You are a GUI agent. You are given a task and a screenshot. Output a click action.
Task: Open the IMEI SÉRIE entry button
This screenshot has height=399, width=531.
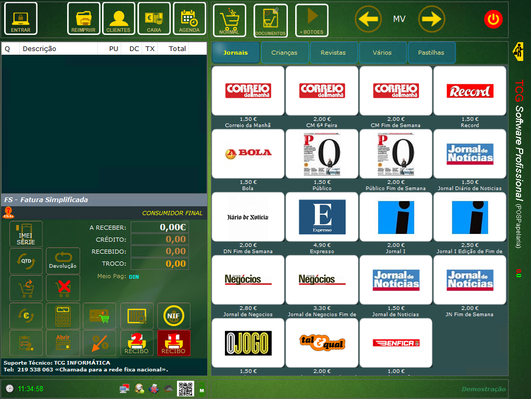tap(26, 234)
